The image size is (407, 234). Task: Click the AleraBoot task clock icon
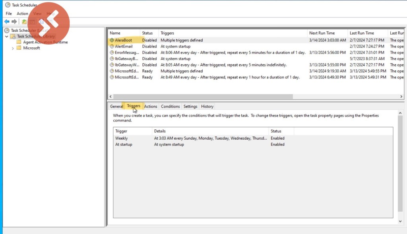(112, 40)
